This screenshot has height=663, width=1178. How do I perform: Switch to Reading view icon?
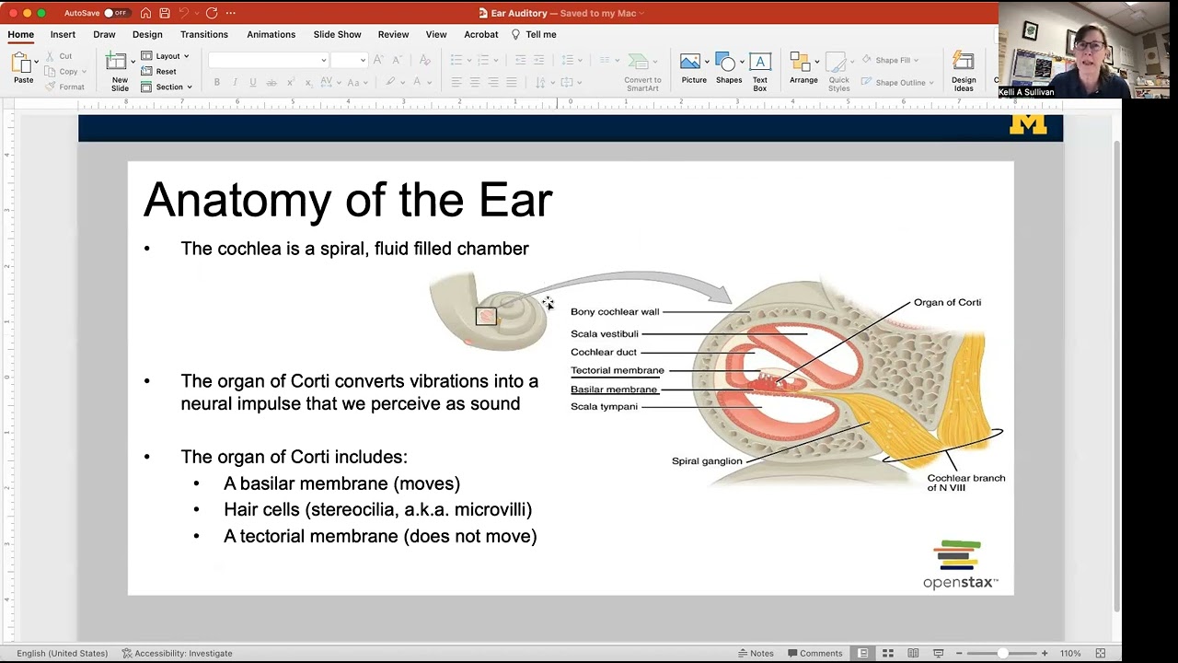913,653
